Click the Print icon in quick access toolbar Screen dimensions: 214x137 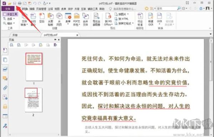point(20,3)
